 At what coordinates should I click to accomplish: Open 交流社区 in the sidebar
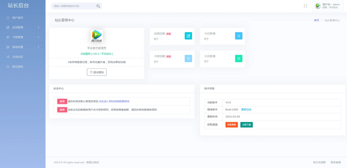click(17, 57)
